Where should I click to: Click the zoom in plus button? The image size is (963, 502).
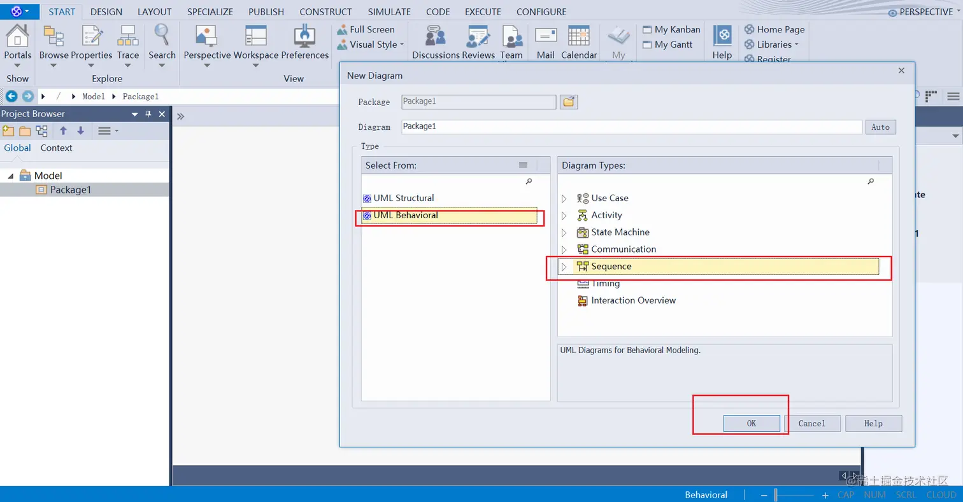coord(825,495)
